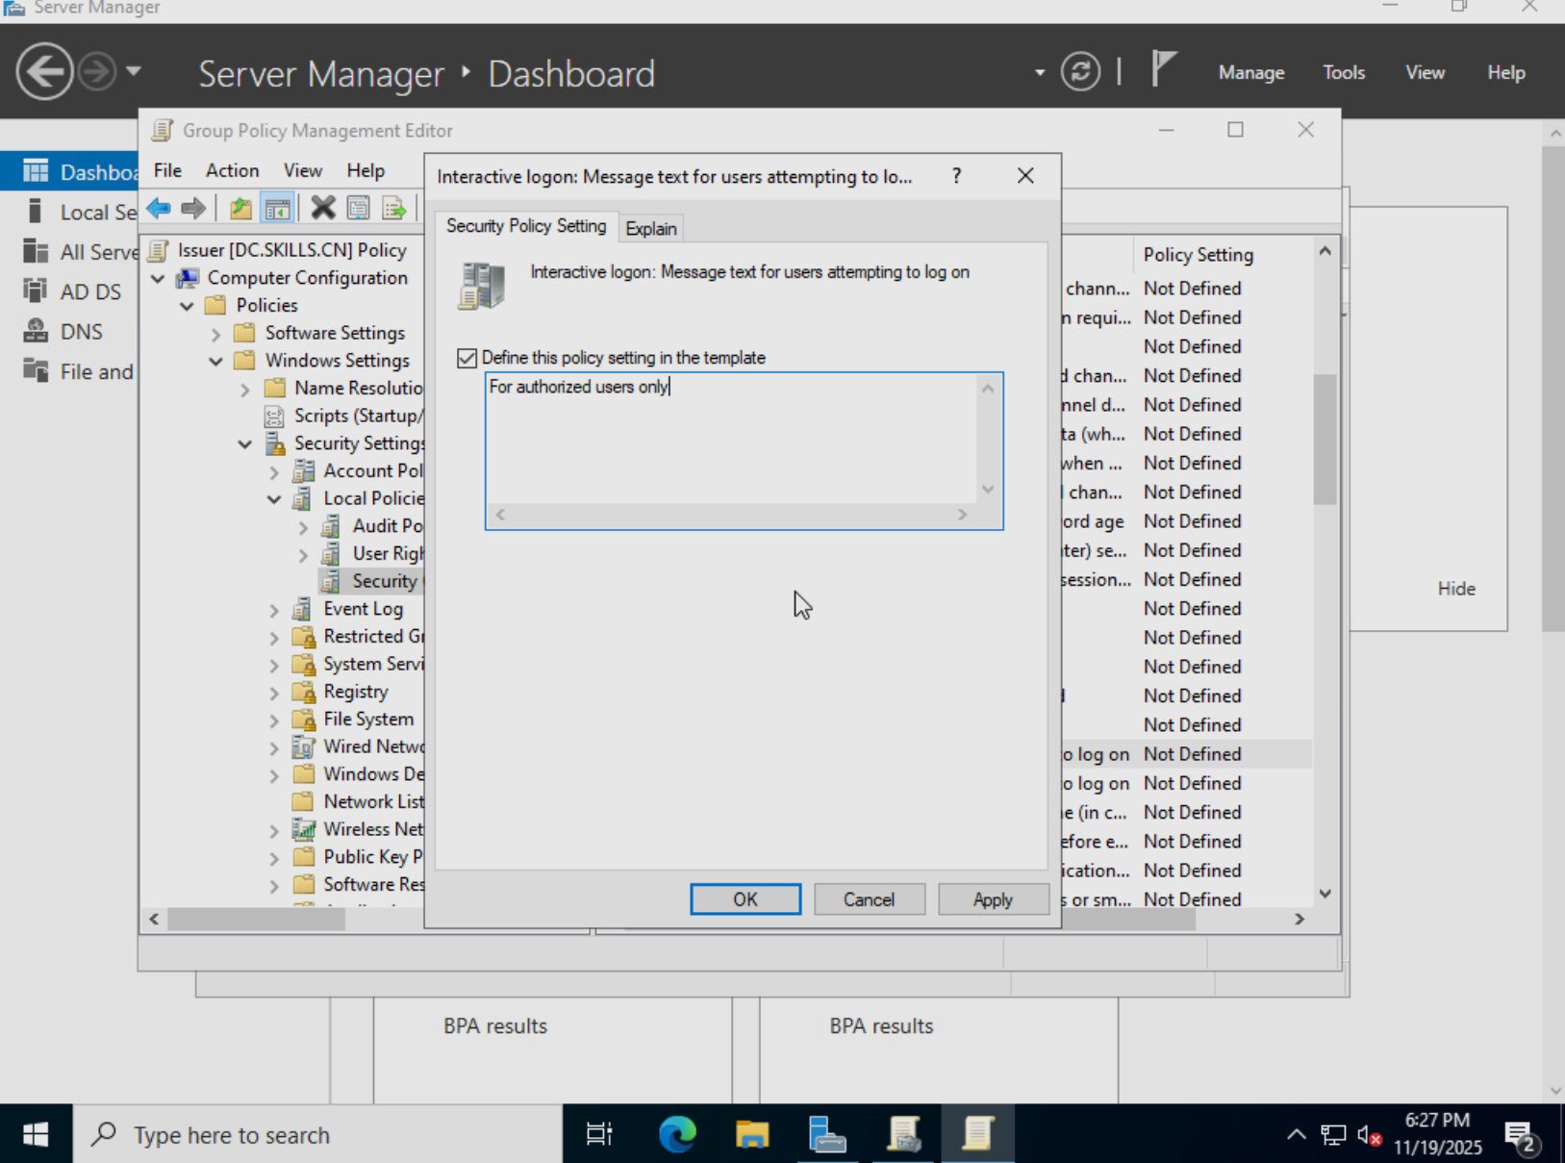Image resolution: width=1565 pixels, height=1163 pixels.
Task: Open Microsoft Edge from the taskbar
Action: click(x=677, y=1134)
